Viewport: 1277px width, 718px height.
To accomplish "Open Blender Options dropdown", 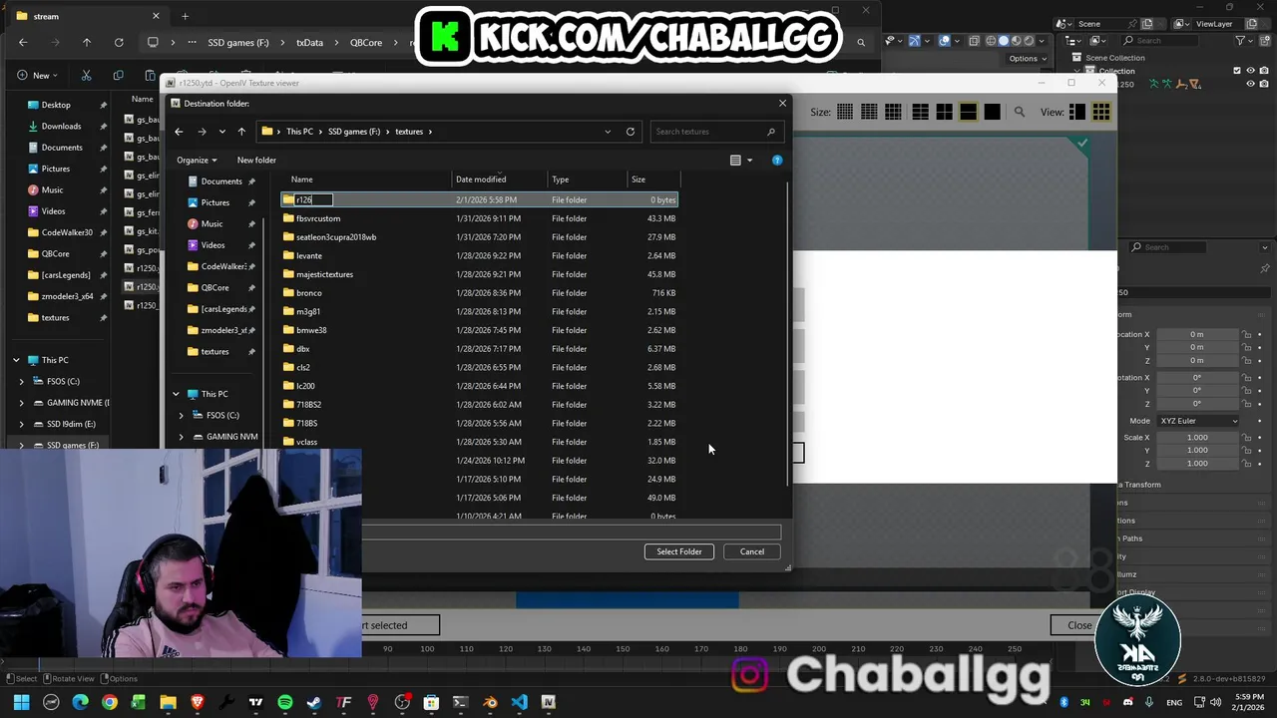I will click(1027, 59).
